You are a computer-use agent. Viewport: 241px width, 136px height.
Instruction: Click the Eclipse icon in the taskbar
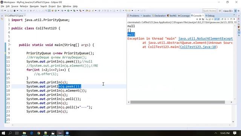pos(60,133)
